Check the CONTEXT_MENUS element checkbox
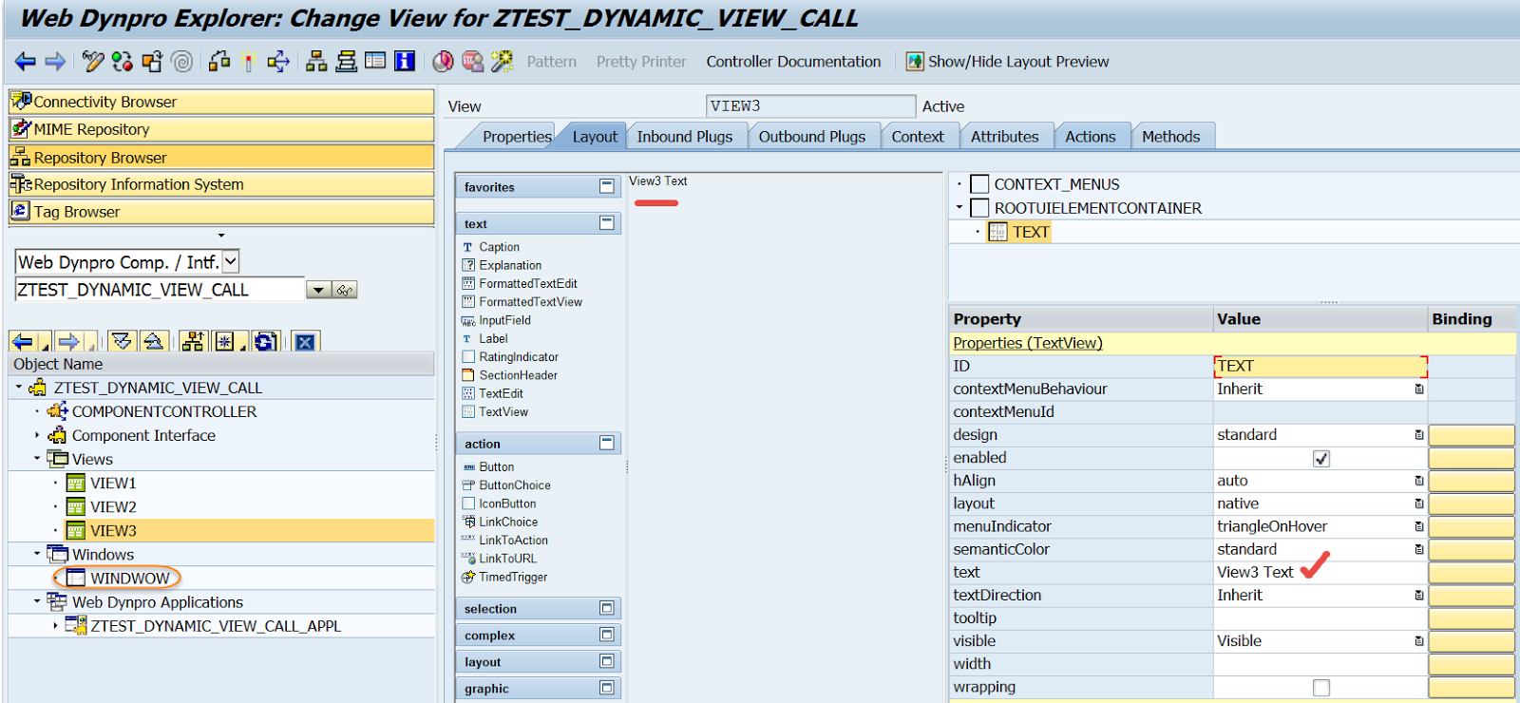Screen dimensions: 1520x703 [979, 184]
